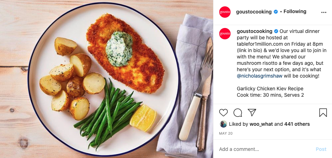Image resolution: width=332 pixels, height=158 pixels.
Task: Click the chicken kiev post photo
Action: click(107, 79)
